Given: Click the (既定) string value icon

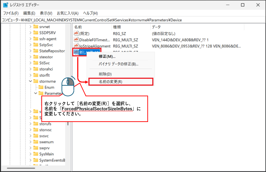Looking at the screenshot, I should pos(76,33).
